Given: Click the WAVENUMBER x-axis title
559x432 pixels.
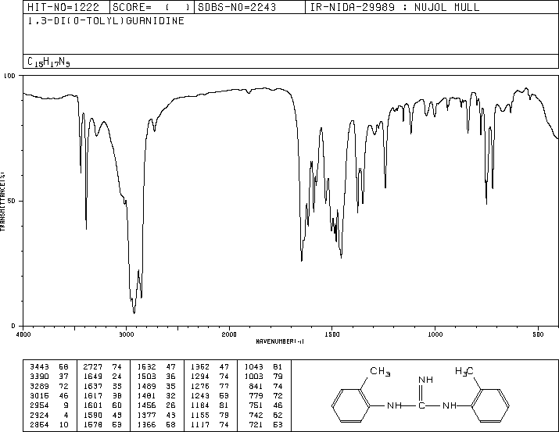Looking at the screenshot, I should (280, 341).
